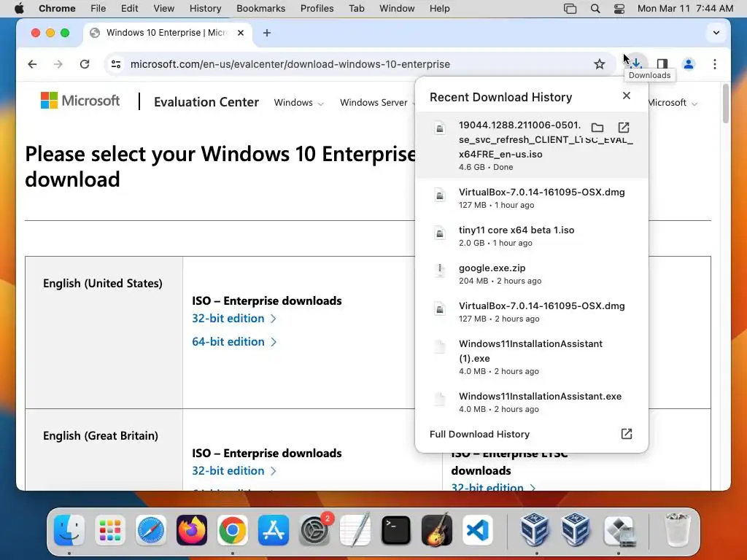Open Chrome side panel
Viewport: 747px width, 560px height.
coord(662,64)
